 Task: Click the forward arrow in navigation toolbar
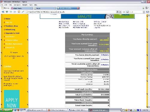coord(11,12)
